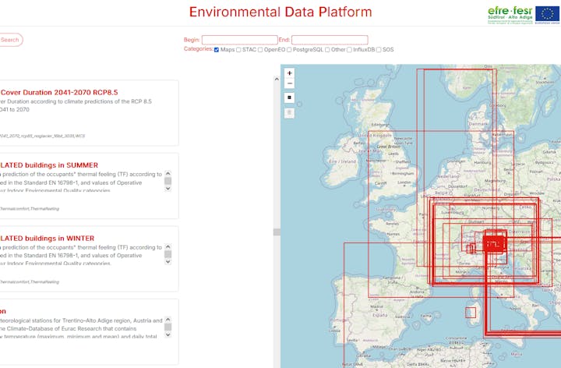
Task: Uncheck the Maps category checkbox
Action: [217, 50]
